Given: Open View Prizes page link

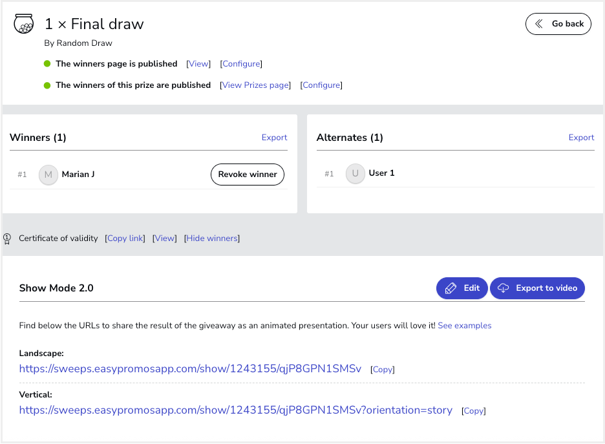Looking at the screenshot, I should pos(255,85).
